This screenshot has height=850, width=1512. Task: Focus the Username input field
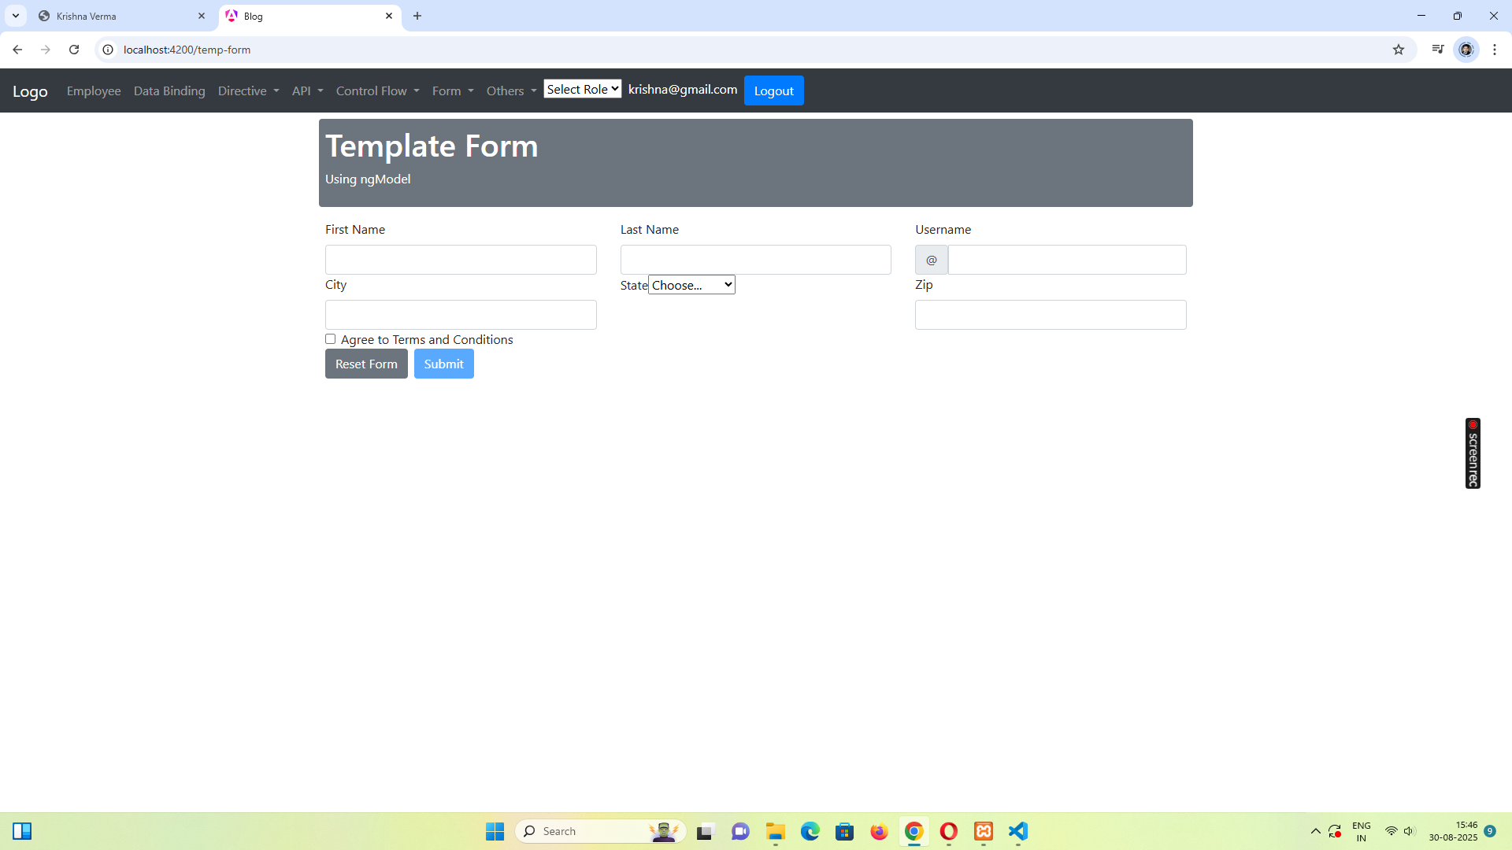pos(1067,260)
